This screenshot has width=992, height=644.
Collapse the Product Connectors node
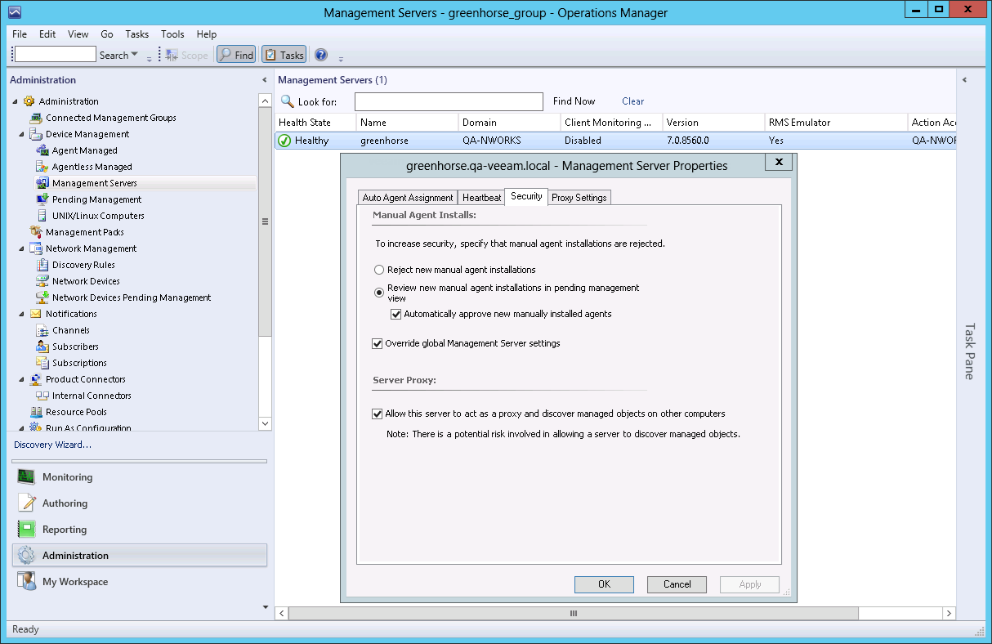tap(23, 379)
